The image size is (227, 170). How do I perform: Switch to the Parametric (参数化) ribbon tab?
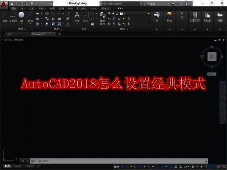pos(42,9)
